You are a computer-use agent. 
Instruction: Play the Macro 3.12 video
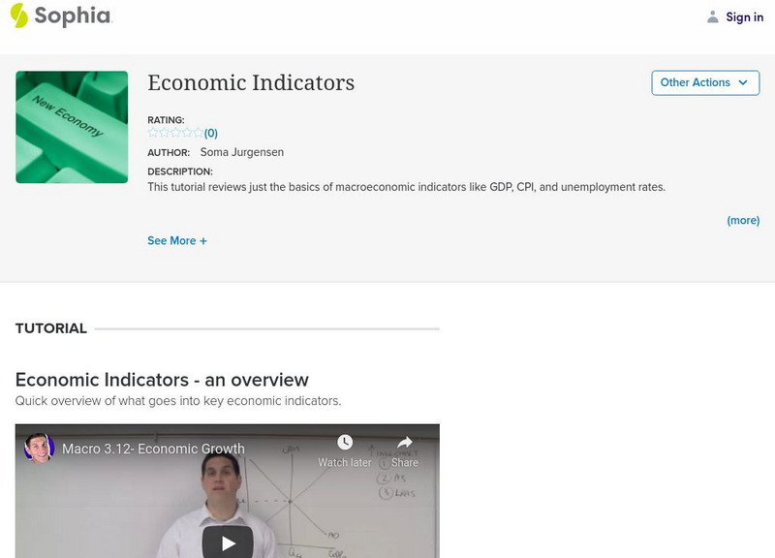[228, 542]
